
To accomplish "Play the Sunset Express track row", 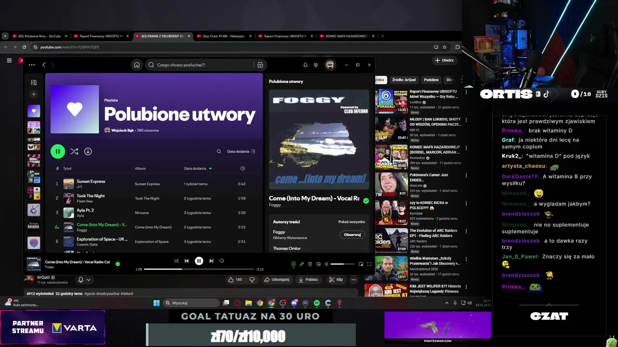I will [x=154, y=184].
